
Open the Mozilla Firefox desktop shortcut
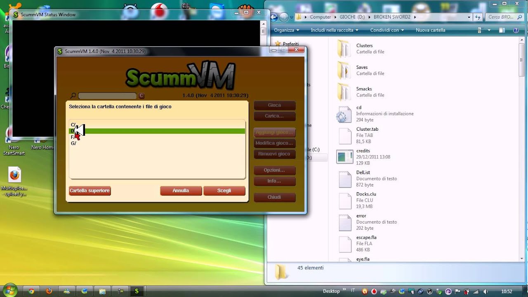[x=14, y=181]
